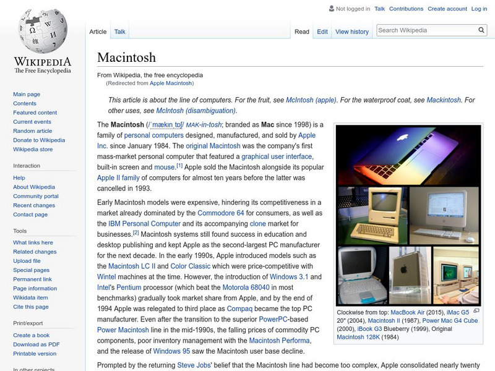Open the View history tab
The image size is (495, 371).
(x=352, y=32)
